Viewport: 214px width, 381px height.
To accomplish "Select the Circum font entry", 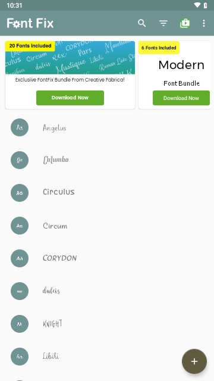I will (107, 226).
